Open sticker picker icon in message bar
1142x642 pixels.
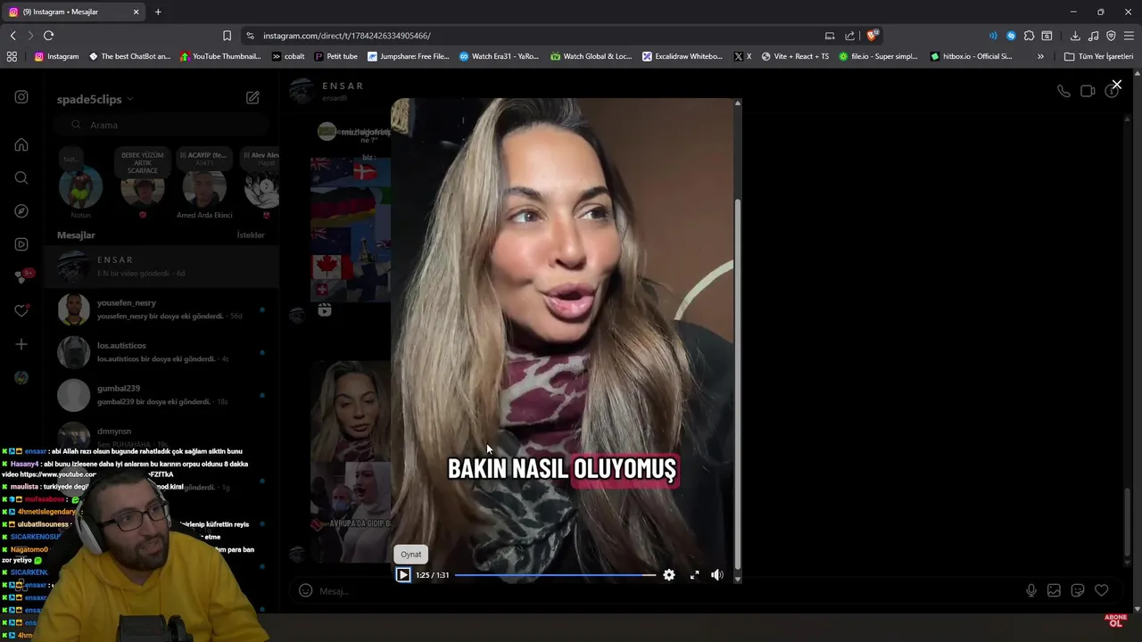click(x=1078, y=590)
